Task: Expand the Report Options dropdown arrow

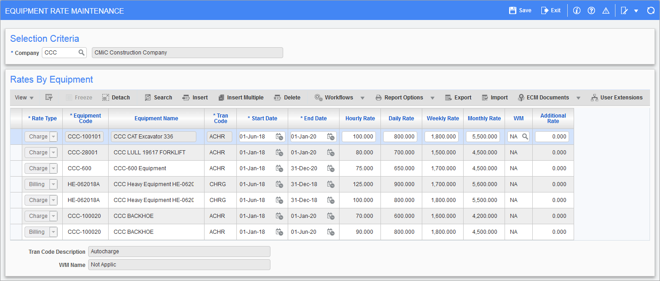Action: coord(432,98)
